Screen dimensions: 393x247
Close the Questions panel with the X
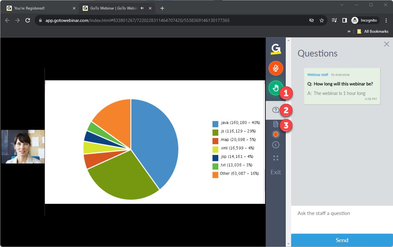(x=386, y=44)
